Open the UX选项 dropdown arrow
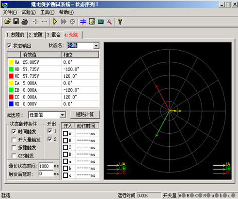This screenshot has height=199, width=238. click(x=63, y=115)
